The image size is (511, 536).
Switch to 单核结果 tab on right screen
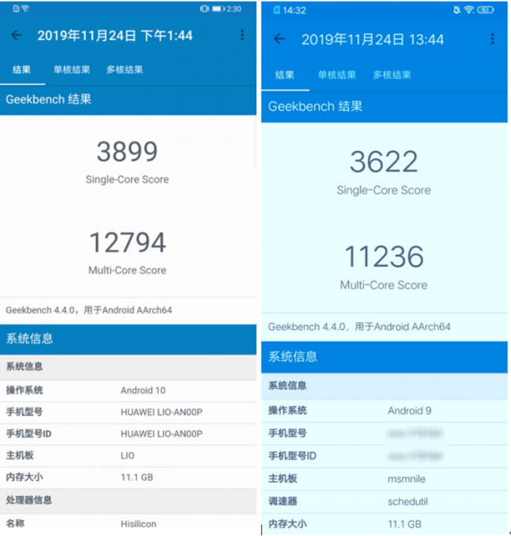point(337,75)
